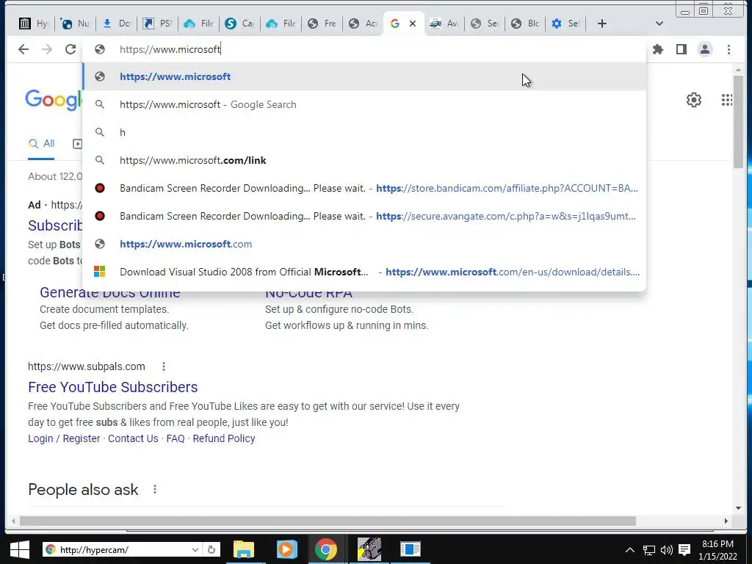Select the first https://www.microsoft suggestion
Image resolution: width=752 pixels, height=564 pixels.
point(364,76)
